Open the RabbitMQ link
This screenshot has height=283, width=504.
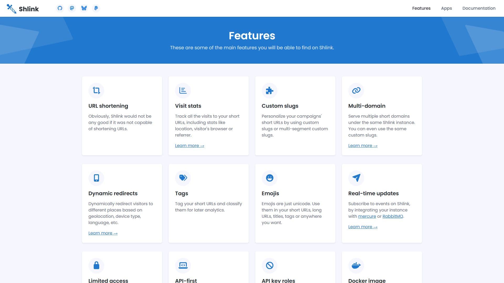pos(393,216)
